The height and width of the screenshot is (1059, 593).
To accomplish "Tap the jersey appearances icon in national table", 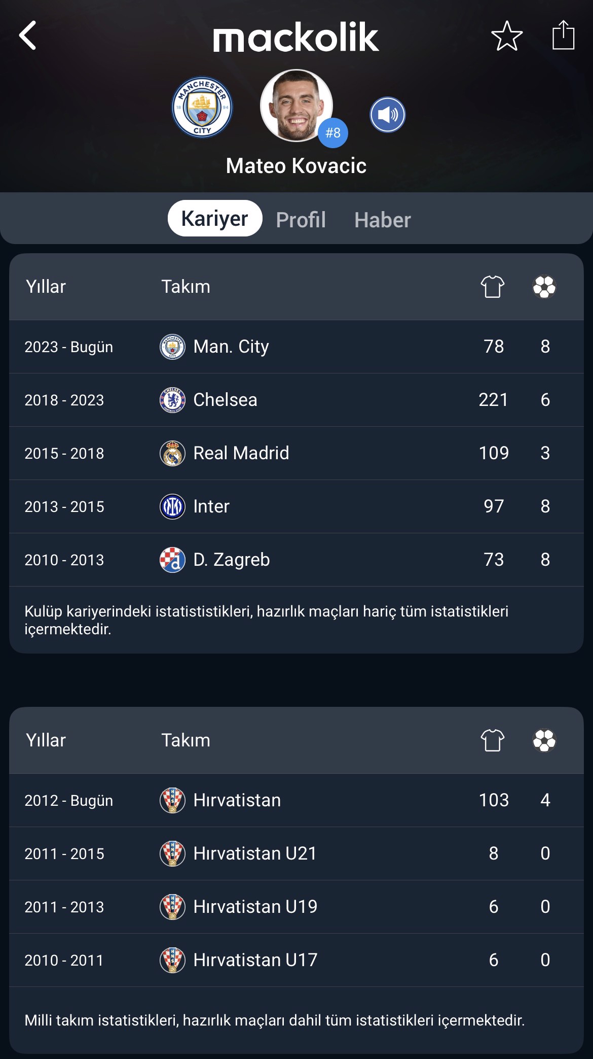I will pos(493,740).
